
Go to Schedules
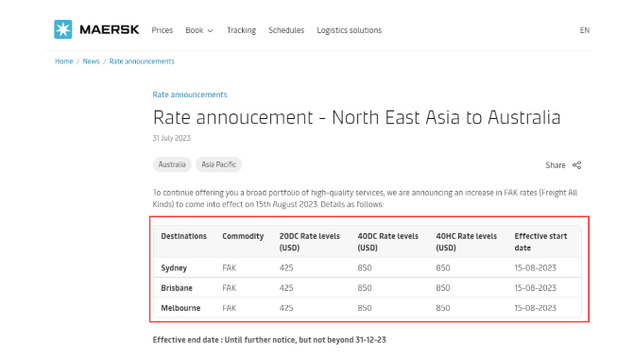(x=286, y=30)
